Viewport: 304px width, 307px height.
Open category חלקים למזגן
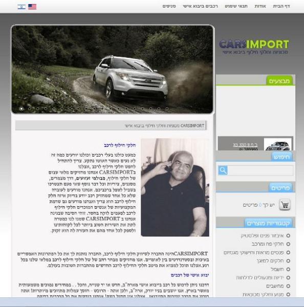270,261
